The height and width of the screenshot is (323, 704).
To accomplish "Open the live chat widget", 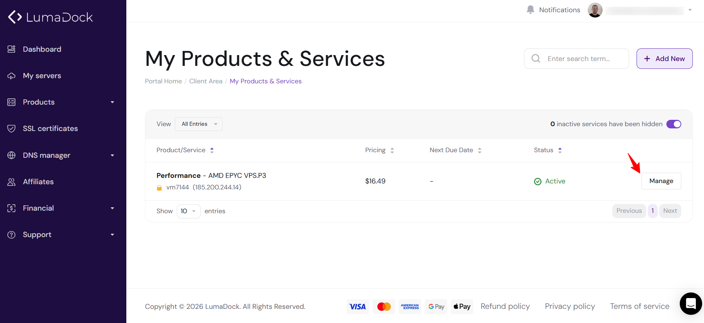I will point(691,304).
